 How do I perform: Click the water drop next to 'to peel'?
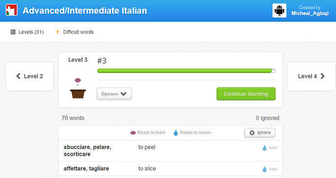point(264,148)
